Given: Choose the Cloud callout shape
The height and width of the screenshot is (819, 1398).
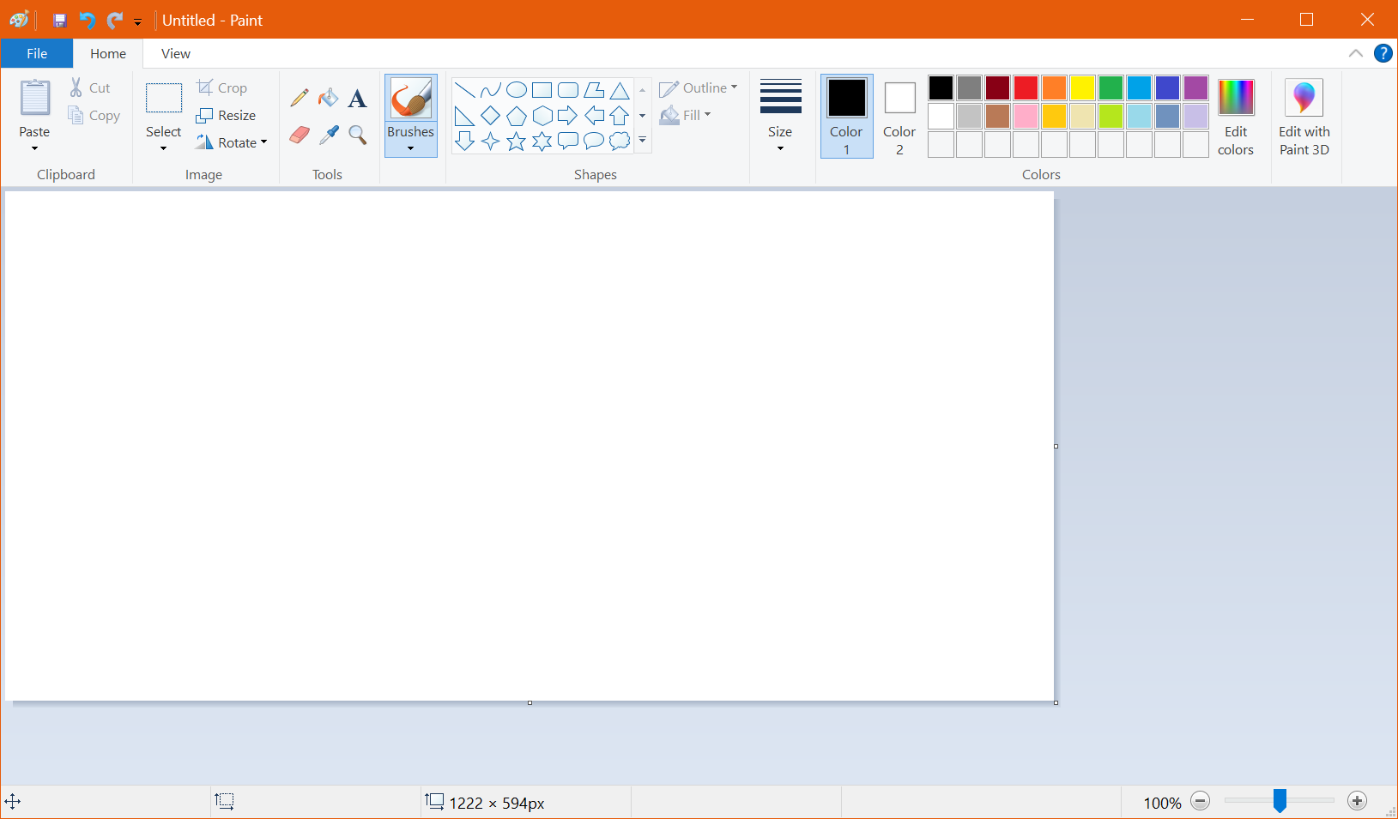Looking at the screenshot, I should (x=620, y=142).
